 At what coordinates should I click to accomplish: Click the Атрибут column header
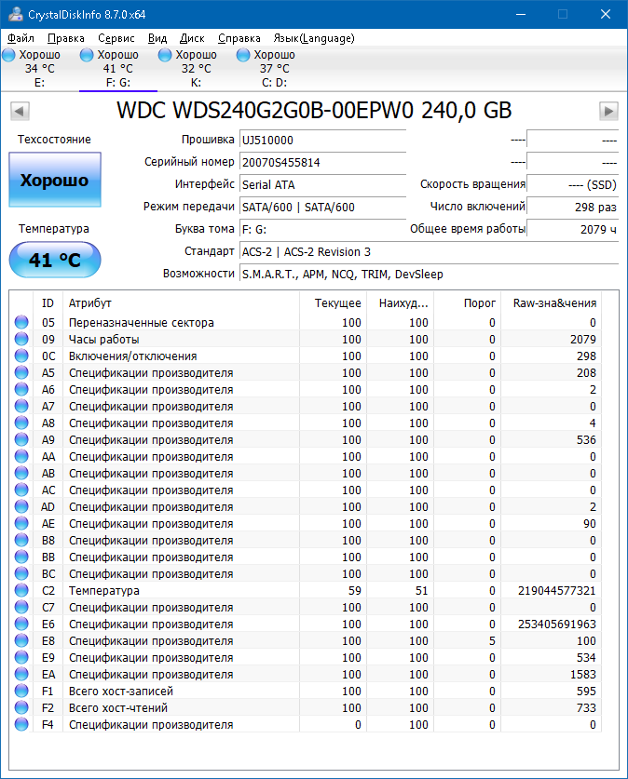click(x=90, y=302)
